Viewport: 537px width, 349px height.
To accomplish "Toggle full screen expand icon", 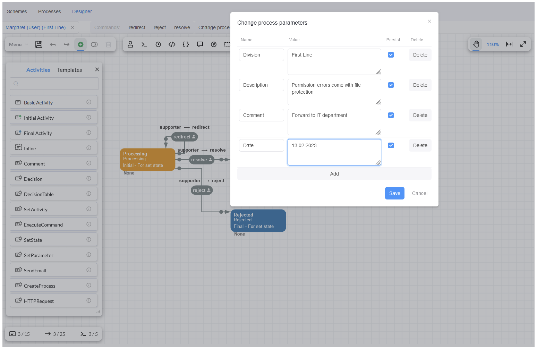I will 523,44.
